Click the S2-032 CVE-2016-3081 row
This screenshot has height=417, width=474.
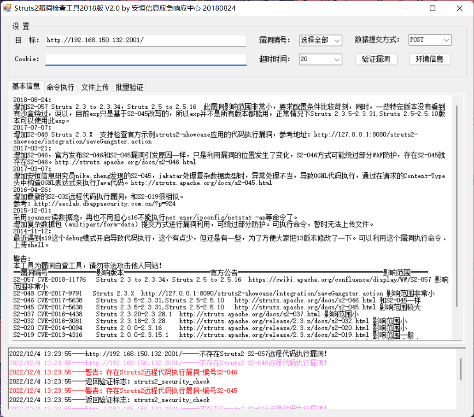point(210,321)
